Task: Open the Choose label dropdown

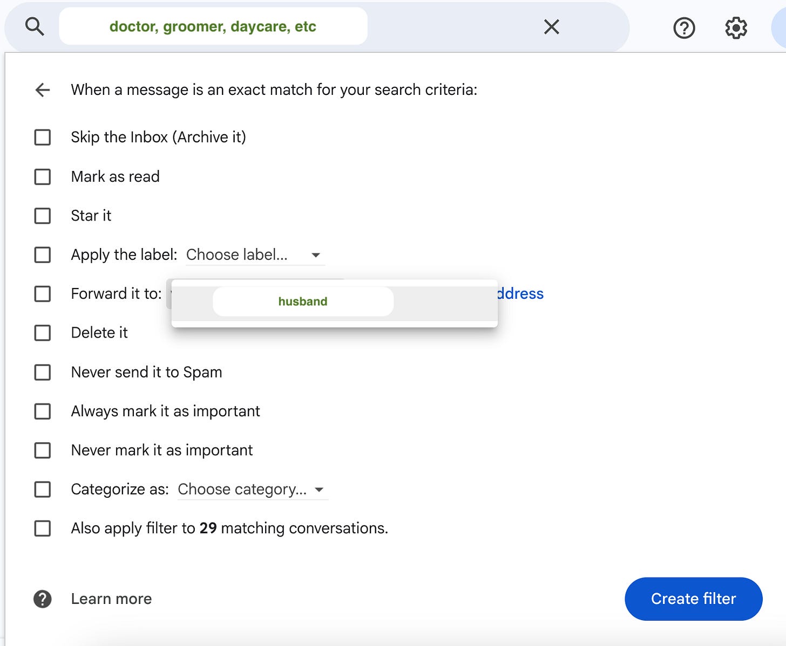Action: pos(255,255)
